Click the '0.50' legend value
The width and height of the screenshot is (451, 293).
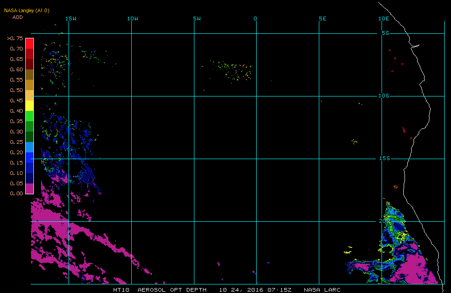[16, 90]
